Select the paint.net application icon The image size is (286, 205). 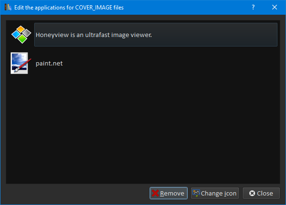point(20,63)
